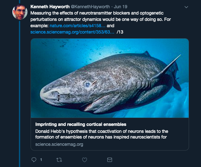The height and width of the screenshot is (167, 201).
Task: Open Kenneth Hayworth's profile picture
Action: 20,12
